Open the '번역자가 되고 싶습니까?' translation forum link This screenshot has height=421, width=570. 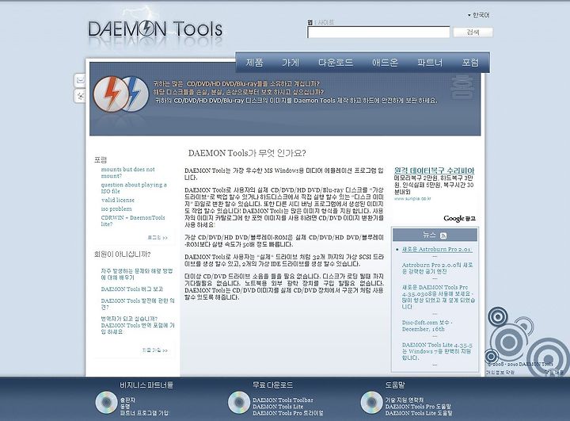coord(138,325)
